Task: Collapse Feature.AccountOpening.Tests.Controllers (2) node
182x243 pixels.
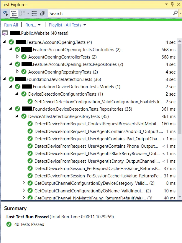Action: click(11, 49)
